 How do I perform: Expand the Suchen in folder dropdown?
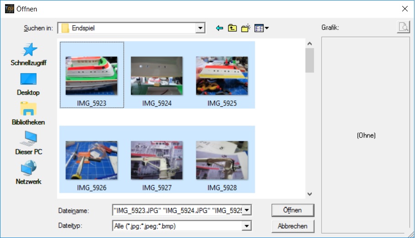200,28
